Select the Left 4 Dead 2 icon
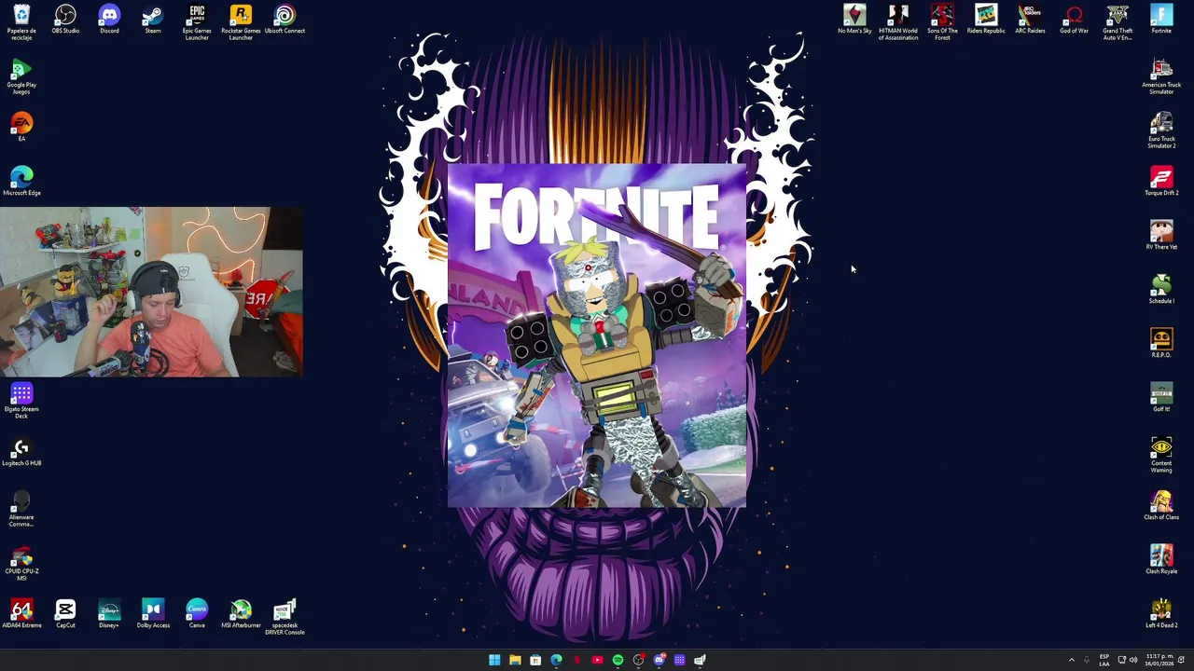Viewport: 1194px width, 671px height. point(1161,613)
